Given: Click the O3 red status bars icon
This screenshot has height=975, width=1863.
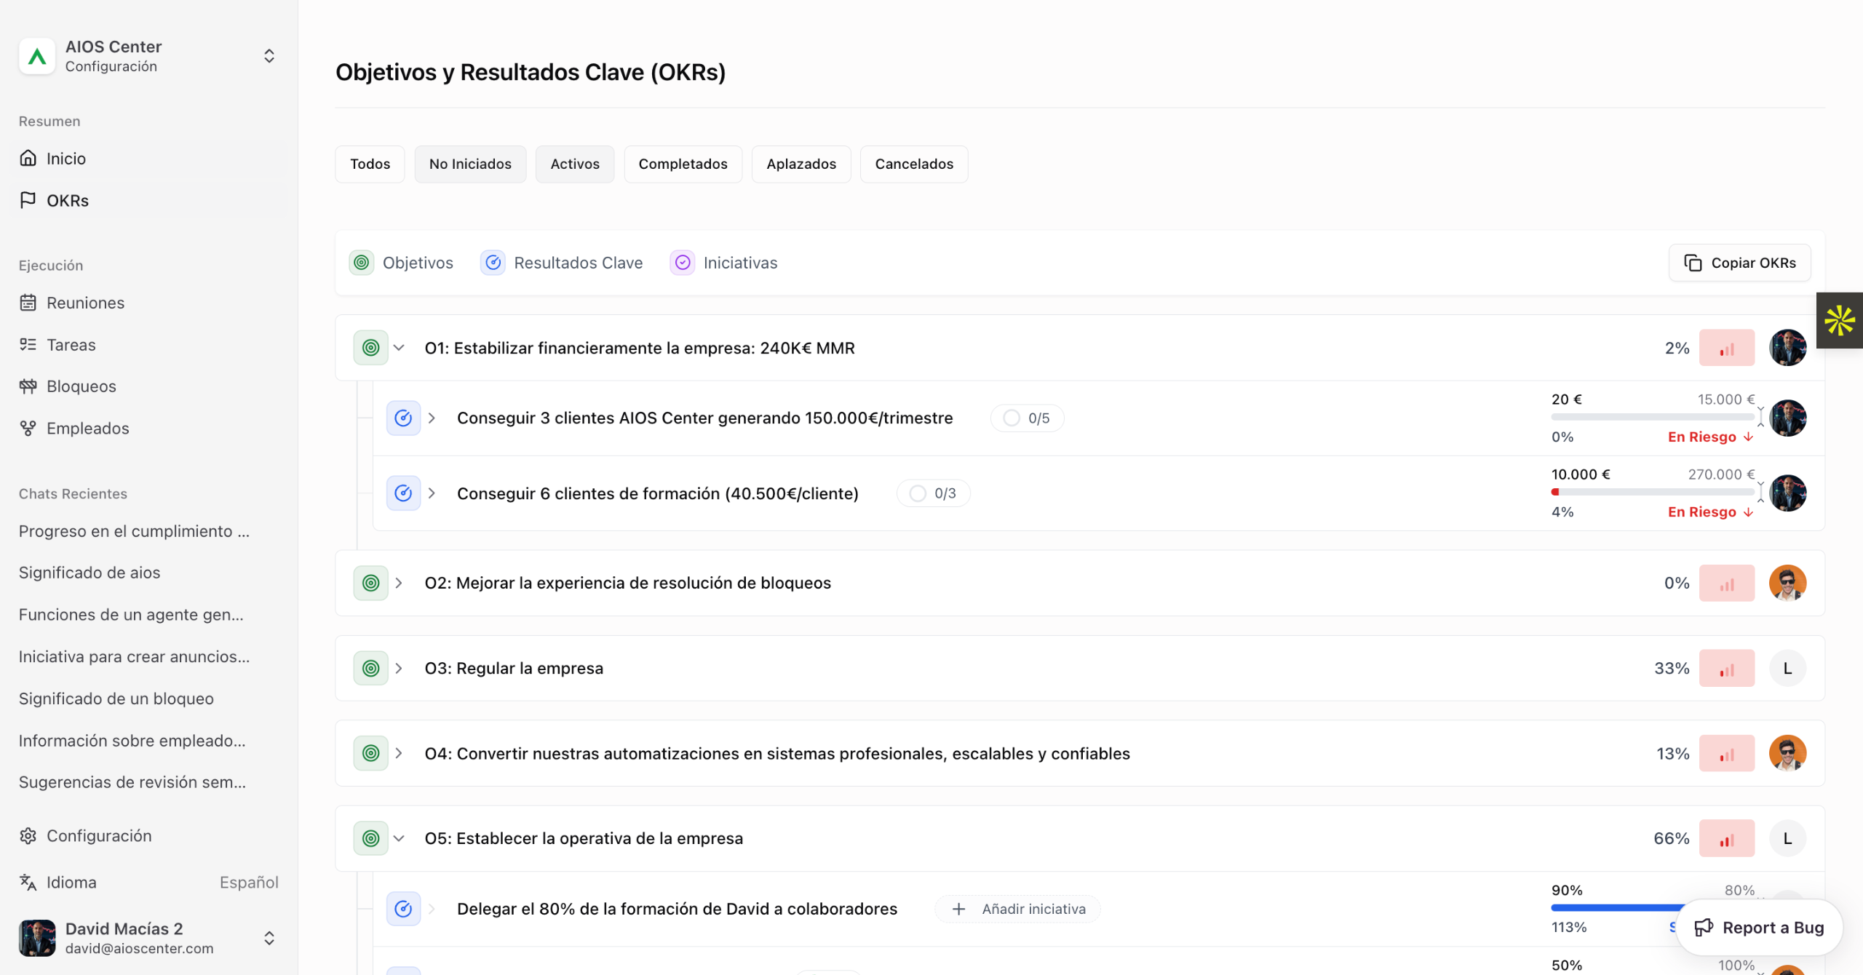Looking at the screenshot, I should [x=1726, y=669].
